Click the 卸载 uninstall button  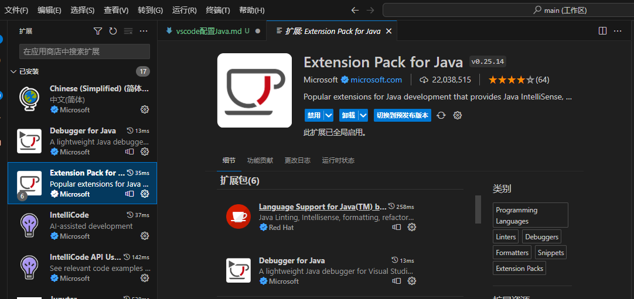pos(349,115)
